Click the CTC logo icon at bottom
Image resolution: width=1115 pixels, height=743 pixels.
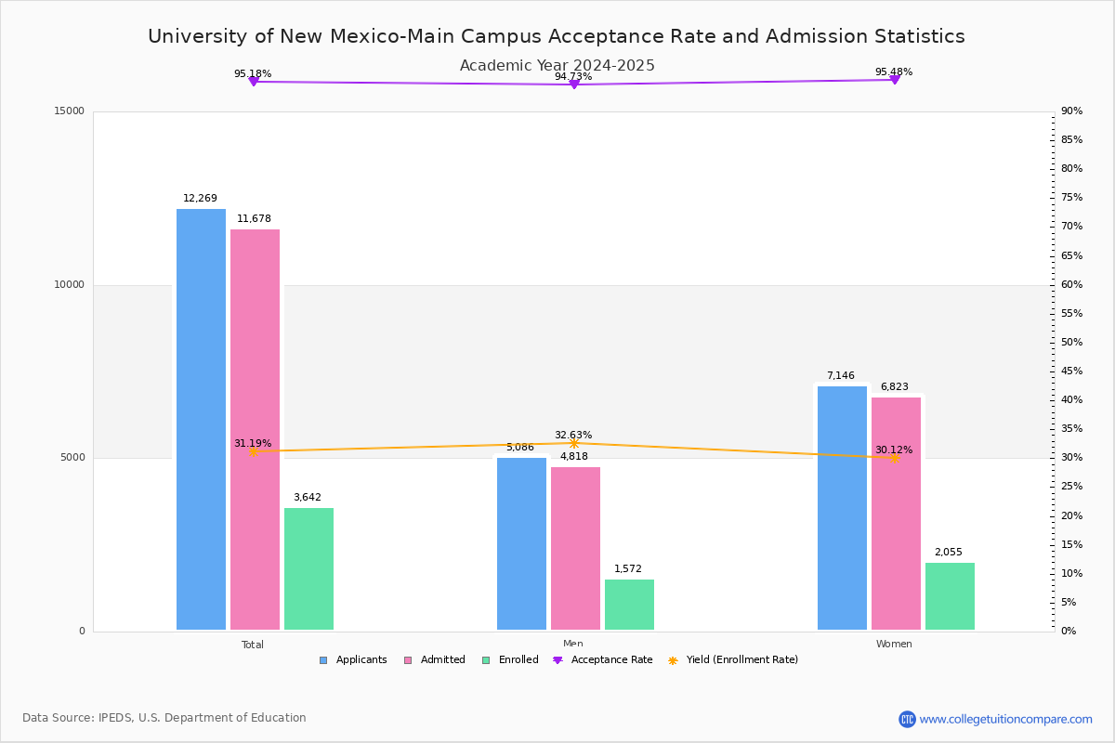point(907,719)
